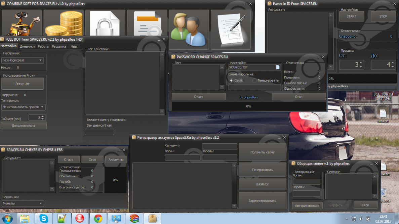
Task: Enable Аккаунты in SPACES.RU CHEKER
Action: (116, 159)
